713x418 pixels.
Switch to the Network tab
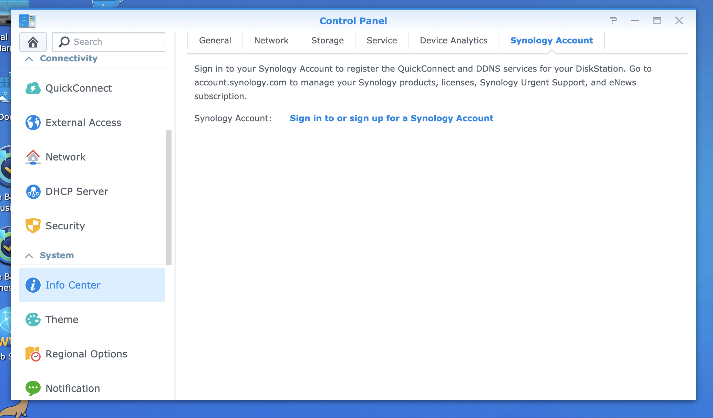click(x=271, y=40)
